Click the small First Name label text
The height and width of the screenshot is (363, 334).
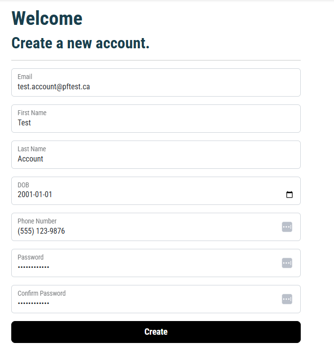[x=32, y=113]
